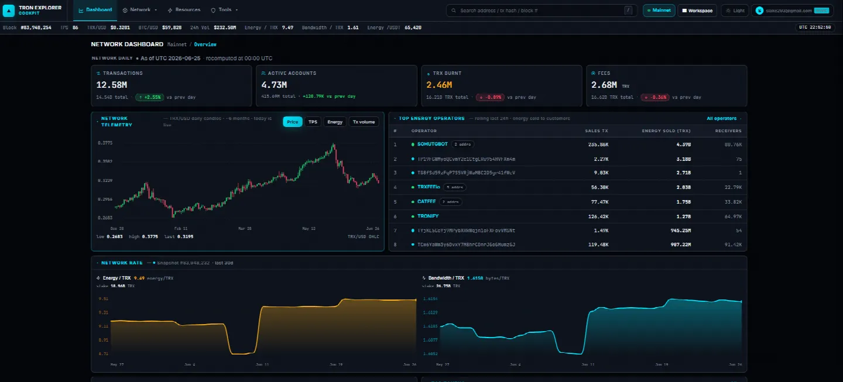This screenshot has height=382, width=843.
Task: Click the BTC/USD $59,828 ticker value
Action: (x=172, y=27)
